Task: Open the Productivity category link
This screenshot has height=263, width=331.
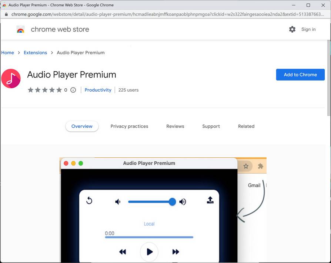Action: (x=98, y=90)
